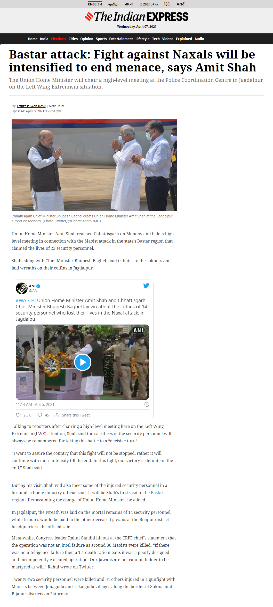This screenshot has height=607, width=273.
Task: Like the ANI tweet heart icon
Action: 18,415
